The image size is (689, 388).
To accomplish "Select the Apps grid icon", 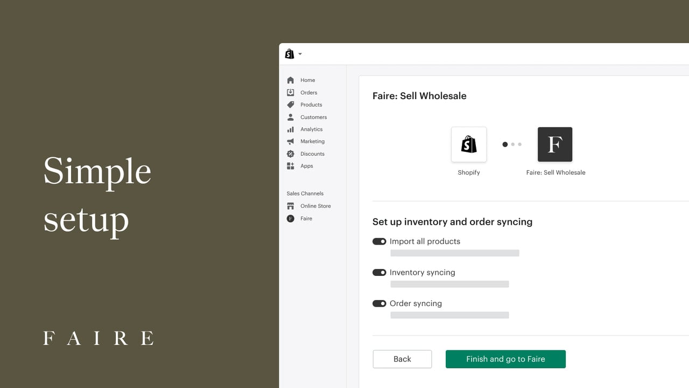I will (x=291, y=166).
